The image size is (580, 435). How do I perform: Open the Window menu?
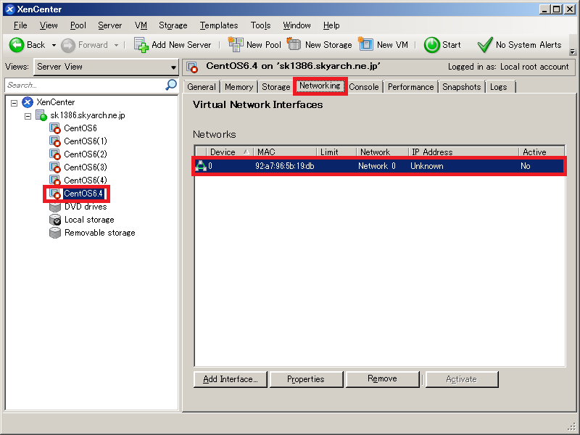(x=297, y=25)
